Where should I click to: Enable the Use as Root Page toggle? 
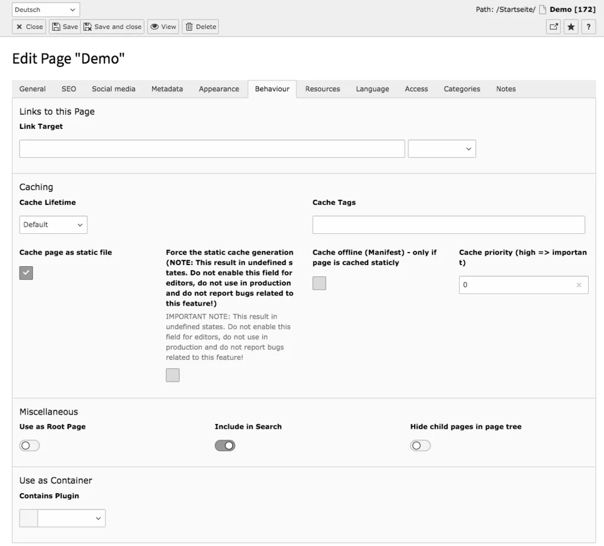29,445
